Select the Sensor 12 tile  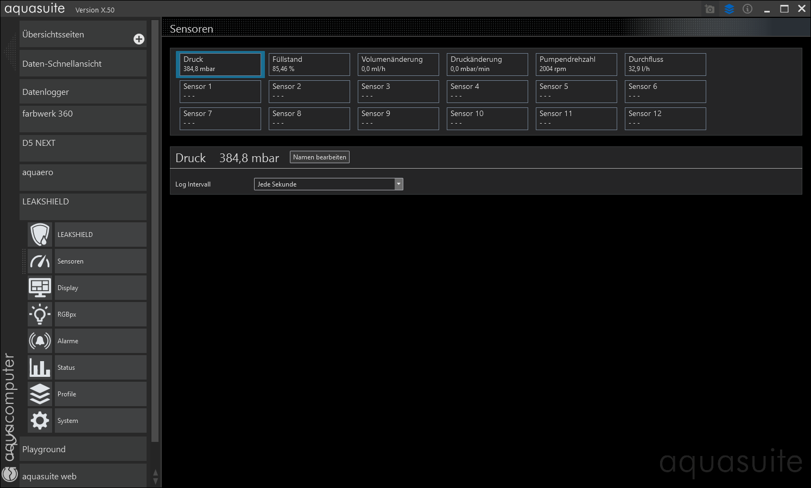[x=666, y=119]
